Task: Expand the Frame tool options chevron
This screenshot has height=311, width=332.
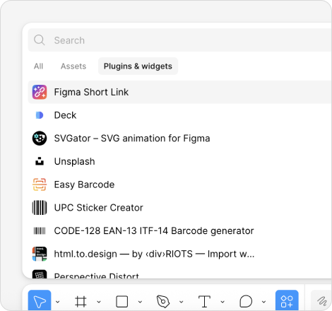Action: click(x=99, y=302)
